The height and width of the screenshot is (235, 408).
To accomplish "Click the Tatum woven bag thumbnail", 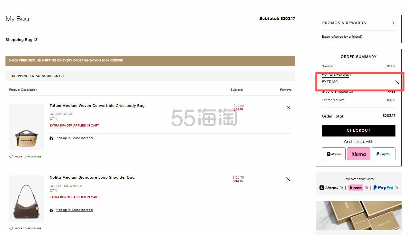I will tap(26, 127).
